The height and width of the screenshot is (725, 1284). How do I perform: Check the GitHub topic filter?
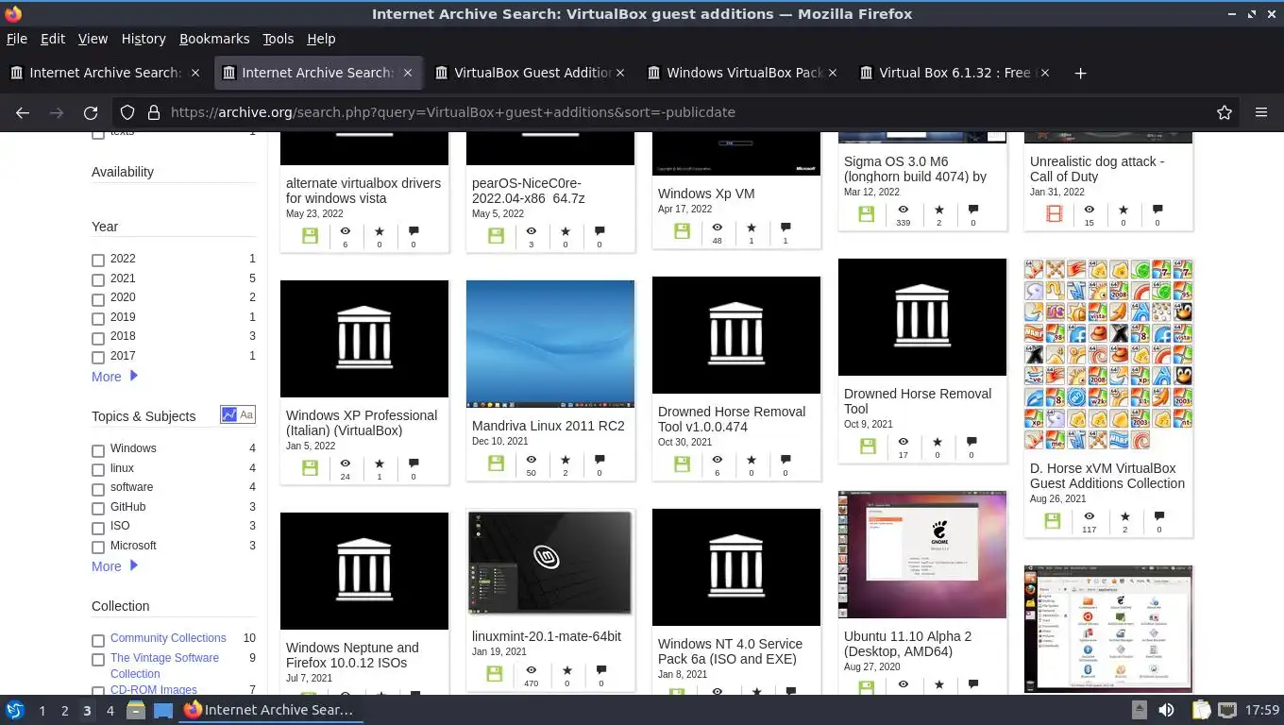click(98, 508)
